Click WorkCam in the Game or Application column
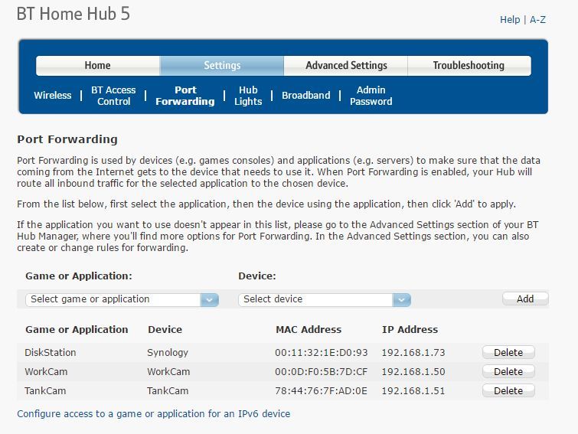The image size is (578, 434). [x=46, y=372]
